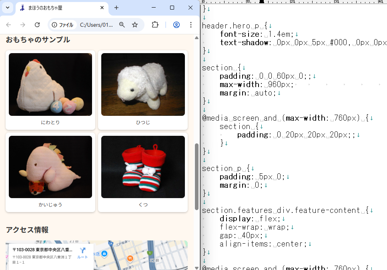387x270 pixels.
Task: Click the back navigation arrow
Action: point(8,25)
